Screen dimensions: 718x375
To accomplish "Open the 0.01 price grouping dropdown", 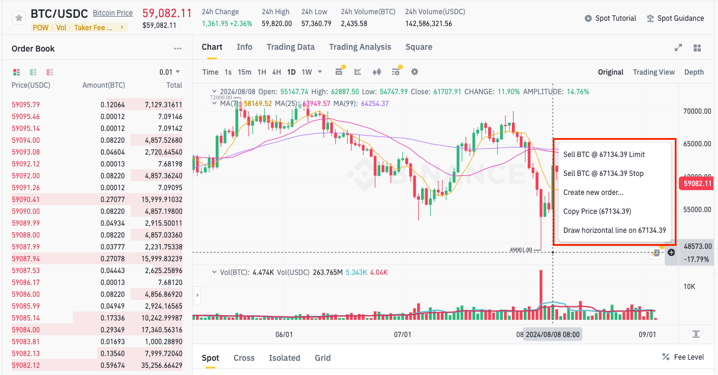I will click(x=169, y=72).
